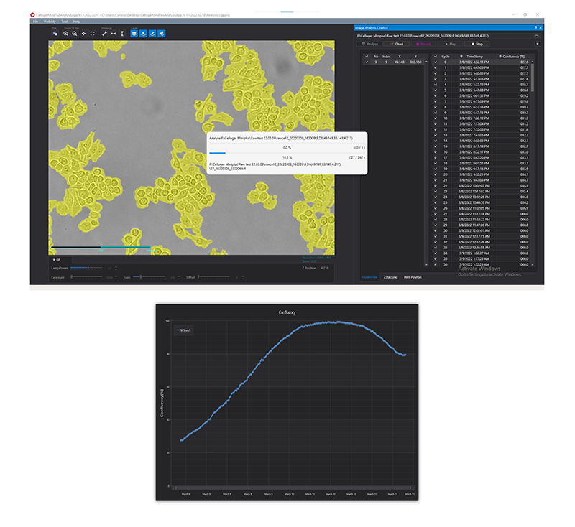
Task: Toggle the select-all checkbox in Cycle table header
Action: [436, 57]
